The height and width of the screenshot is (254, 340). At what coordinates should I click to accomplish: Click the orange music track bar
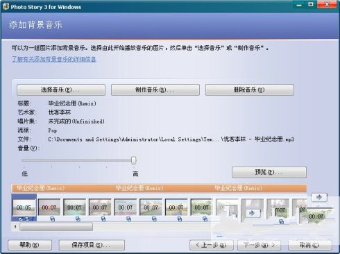coord(159,188)
